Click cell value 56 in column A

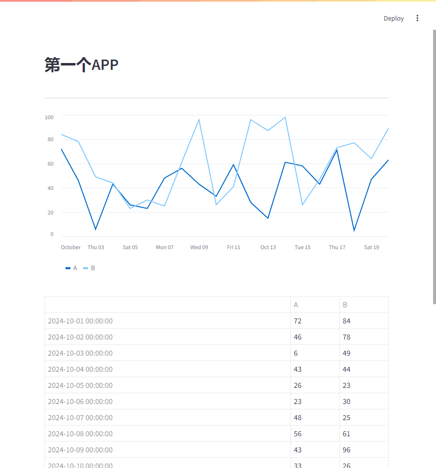pyautogui.click(x=315, y=434)
